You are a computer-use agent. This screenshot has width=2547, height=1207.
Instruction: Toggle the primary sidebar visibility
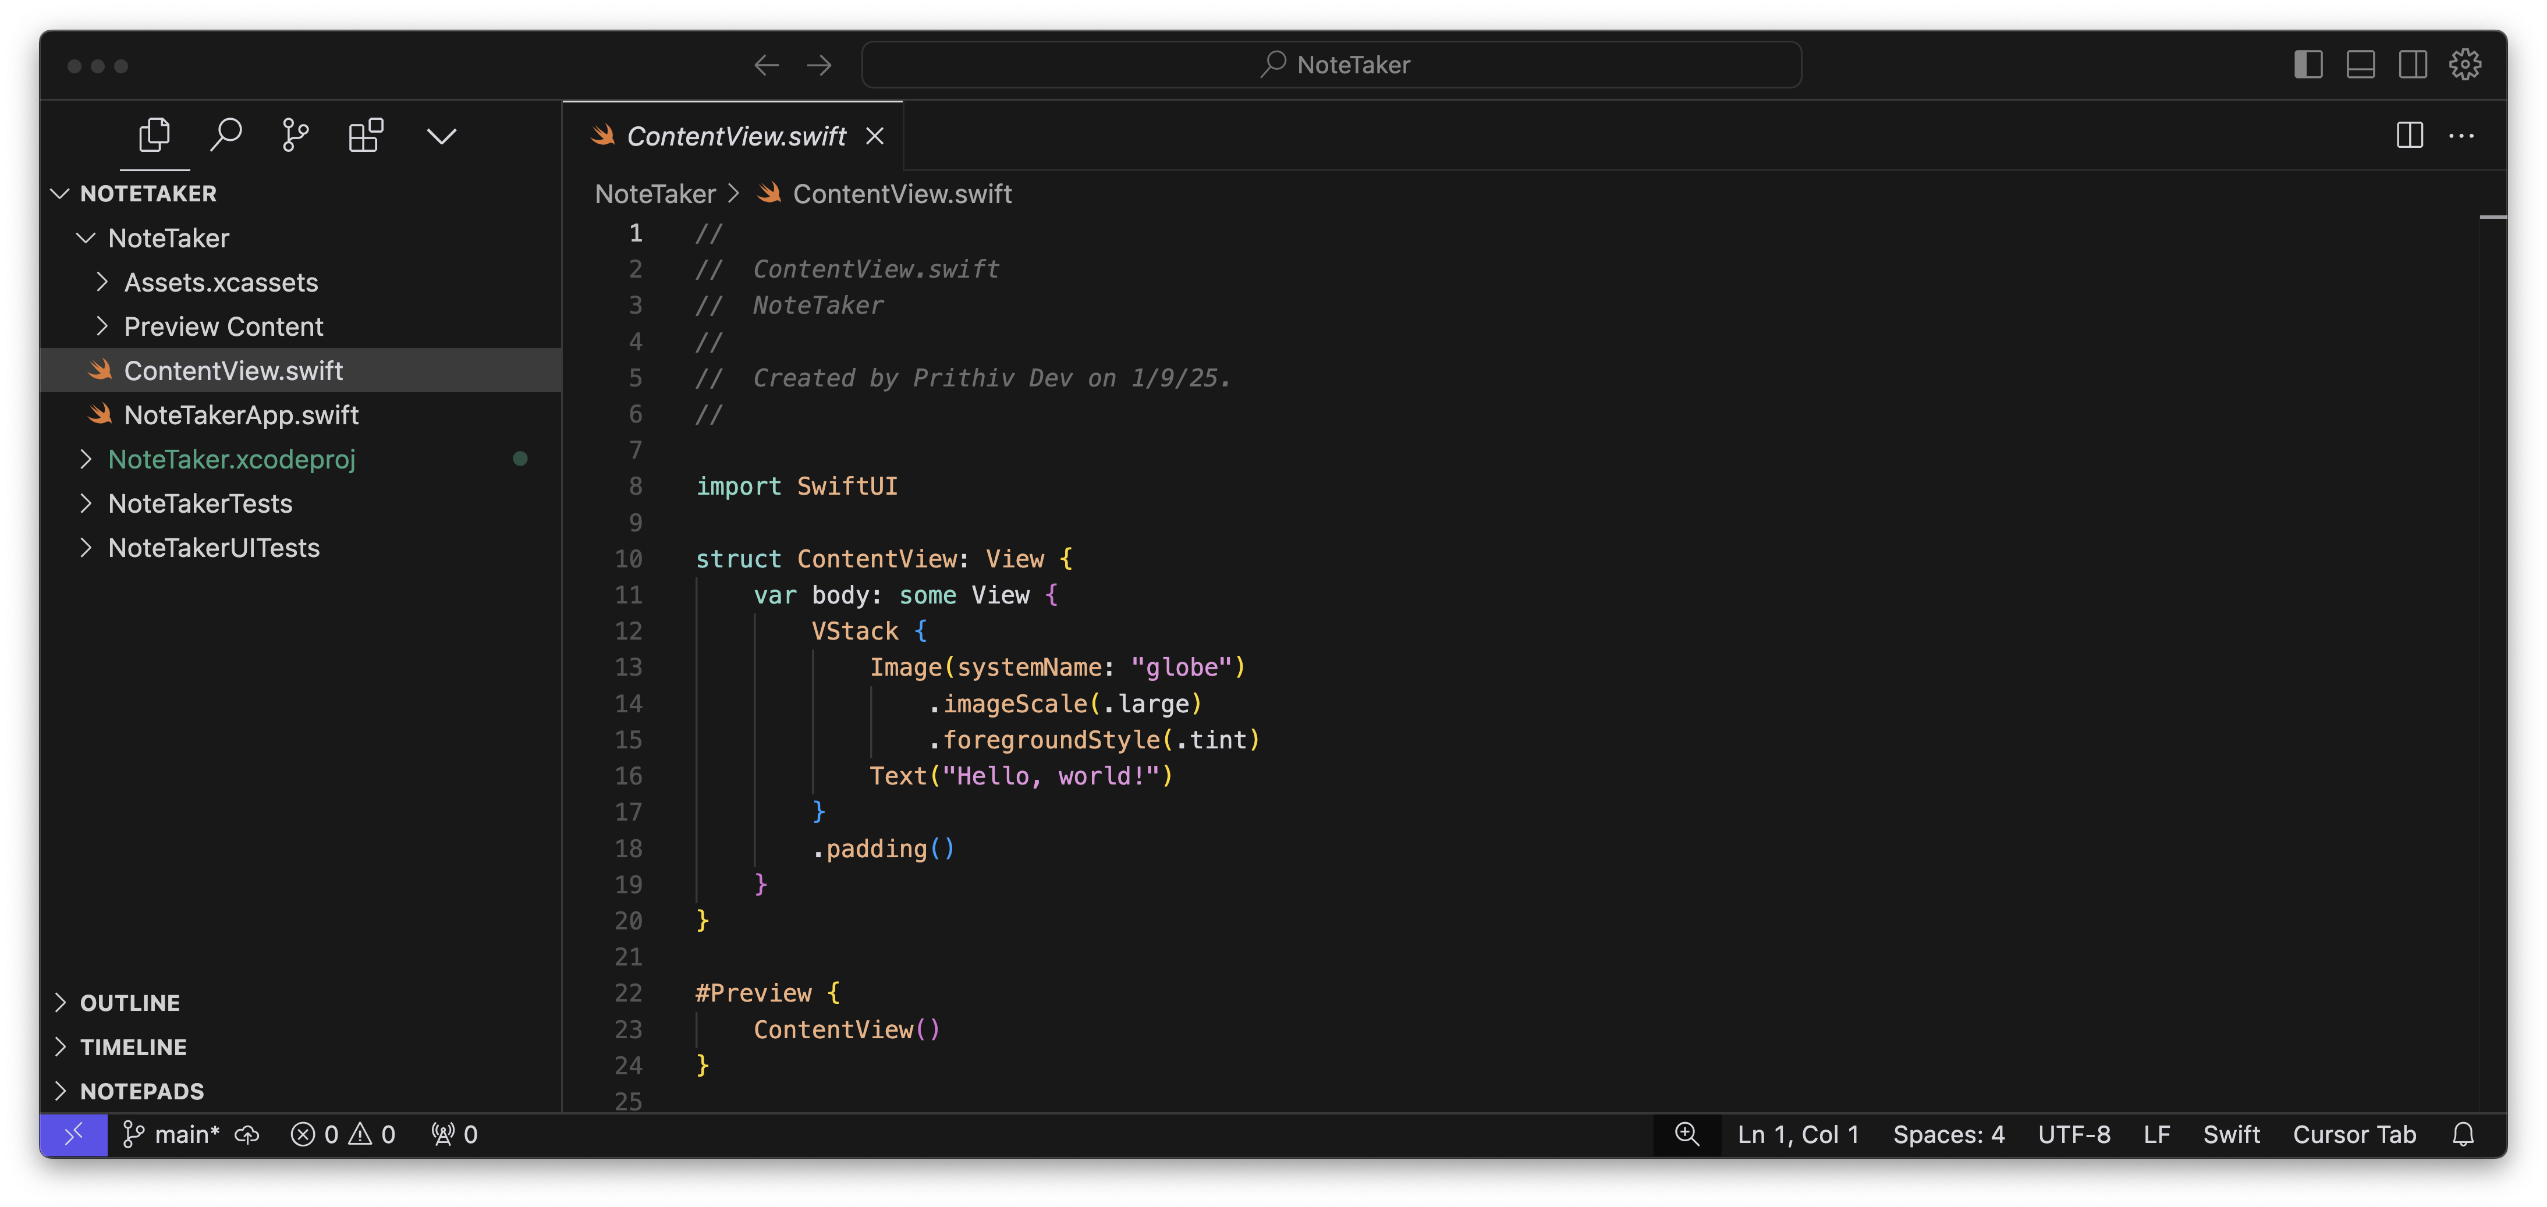click(2309, 64)
